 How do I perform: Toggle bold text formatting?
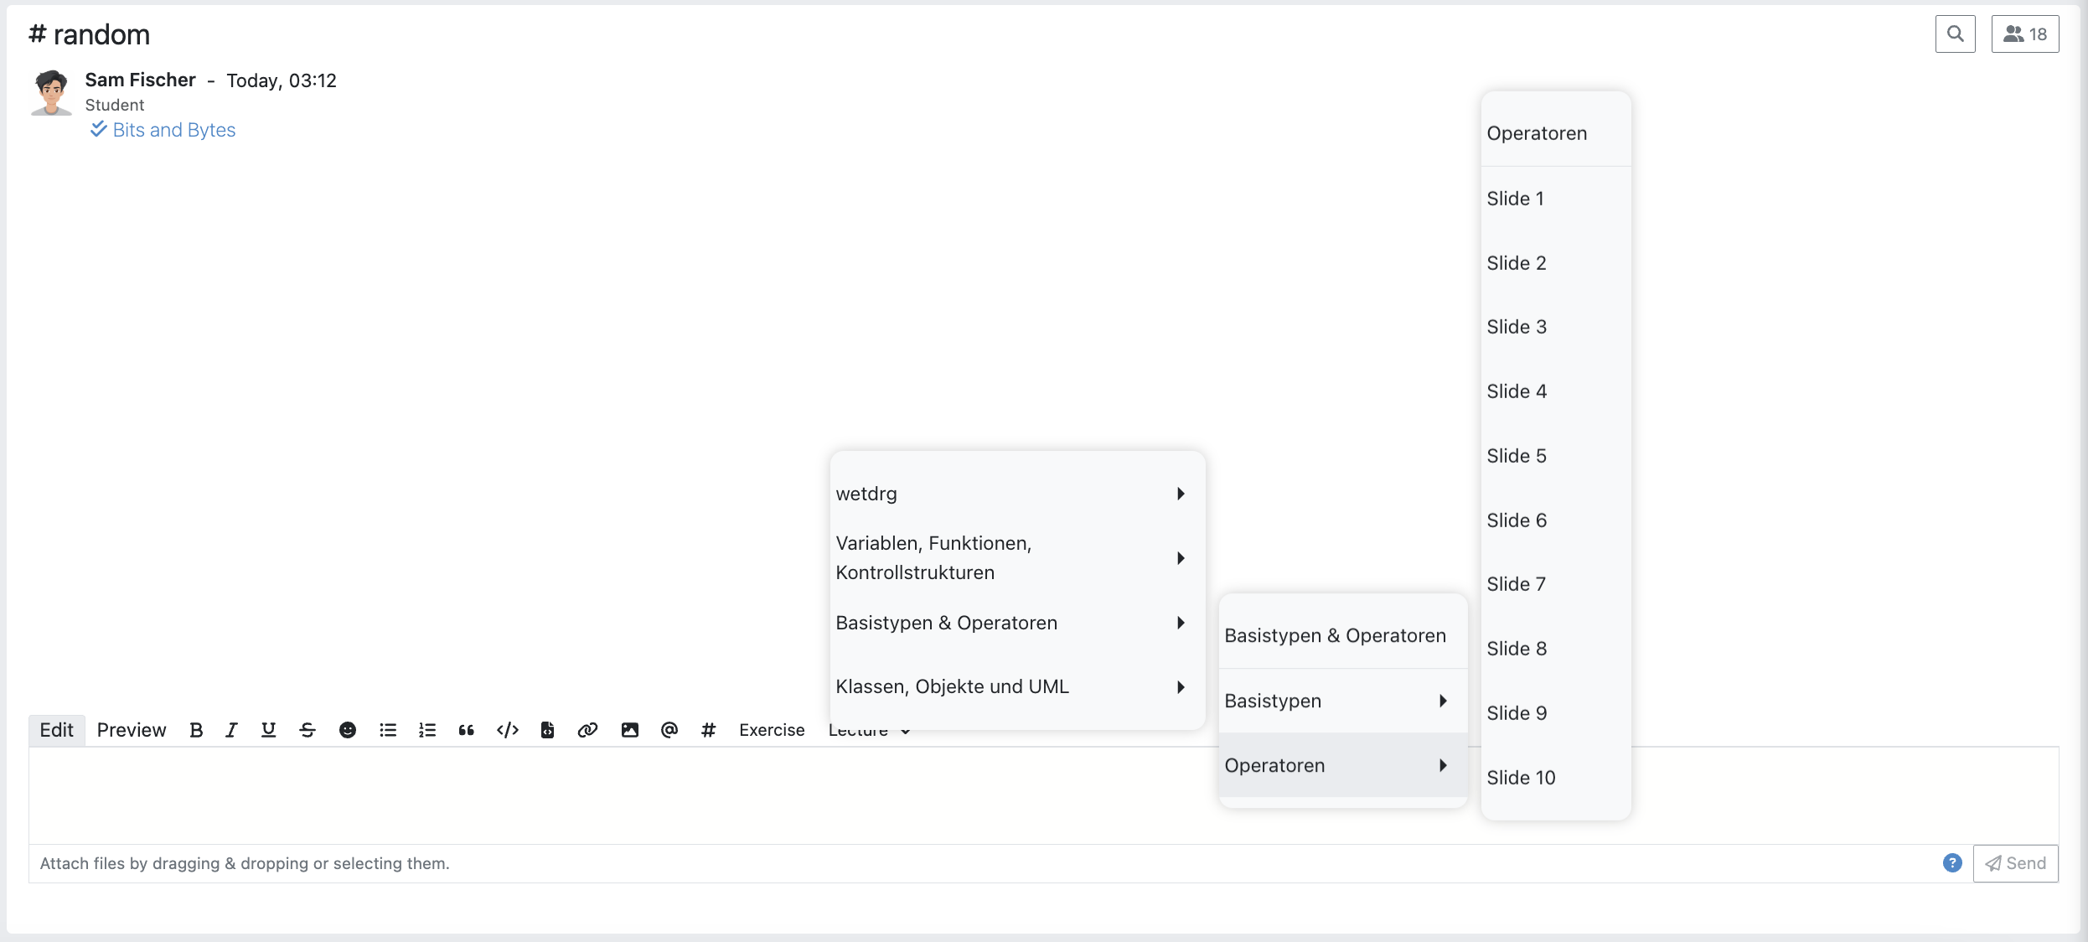[x=195, y=730]
